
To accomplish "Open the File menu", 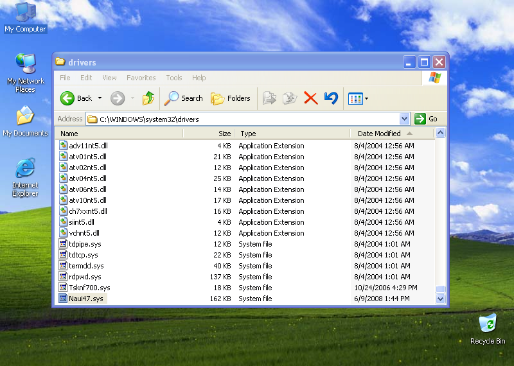I will 65,78.
